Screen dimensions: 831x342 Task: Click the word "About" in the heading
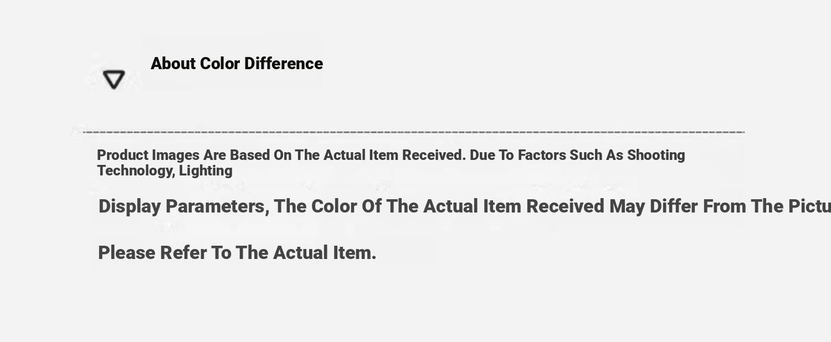[173, 64]
